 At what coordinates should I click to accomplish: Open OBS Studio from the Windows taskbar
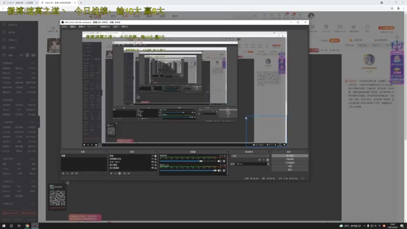[x=35, y=225]
